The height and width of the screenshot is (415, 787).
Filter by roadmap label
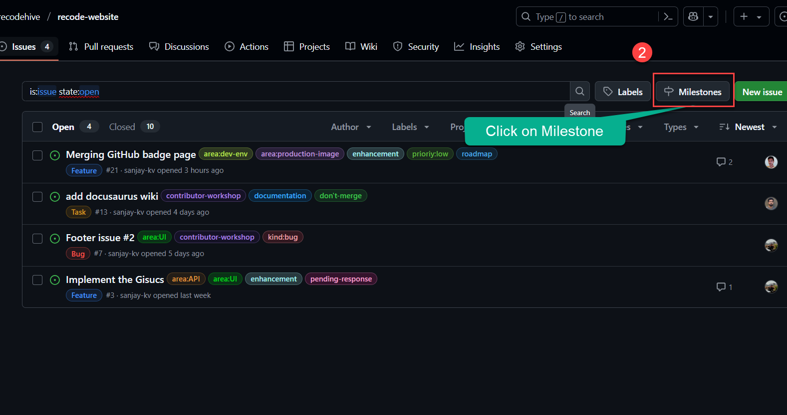pyautogui.click(x=477, y=154)
